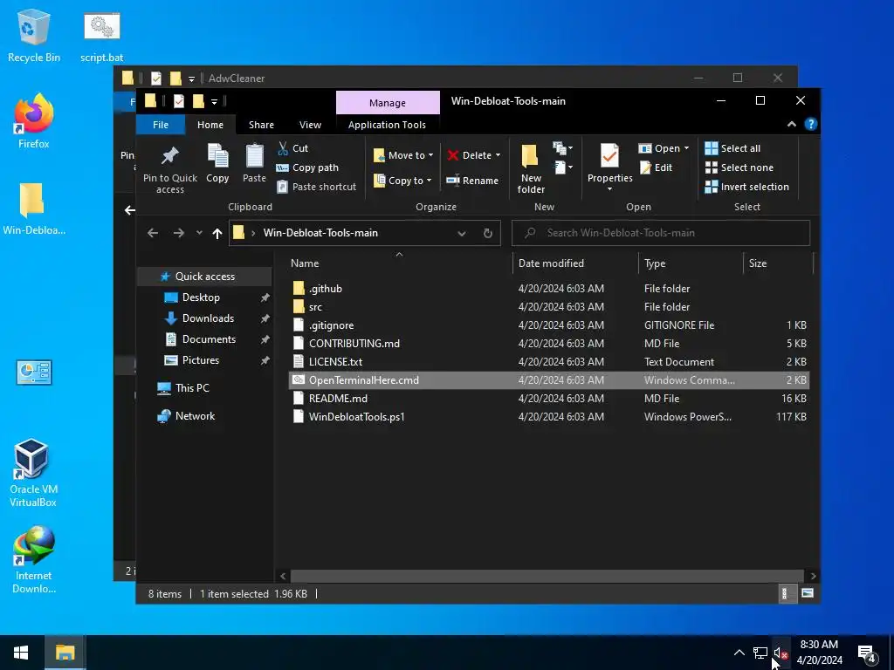The height and width of the screenshot is (670, 894).
Task: Create a New folder from ribbon
Action: (x=531, y=168)
